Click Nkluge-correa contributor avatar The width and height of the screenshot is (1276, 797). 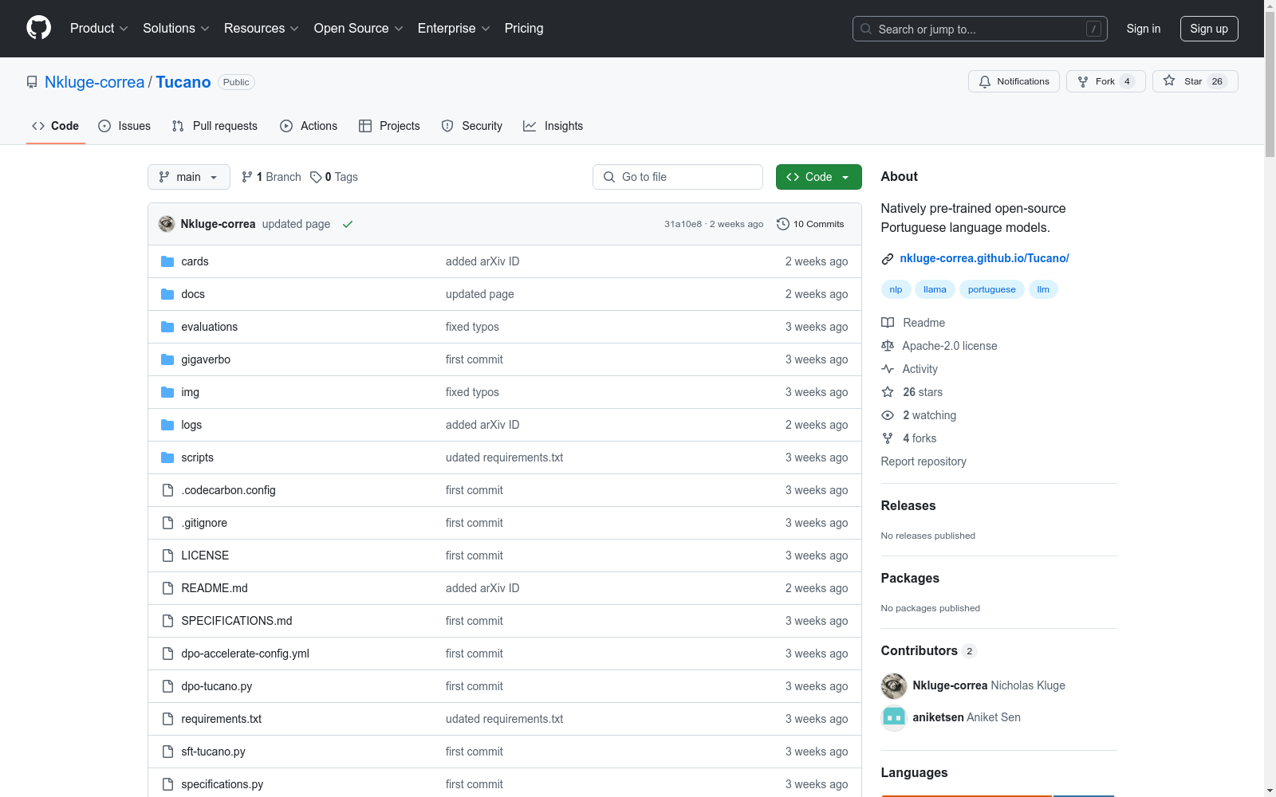click(x=894, y=685)
